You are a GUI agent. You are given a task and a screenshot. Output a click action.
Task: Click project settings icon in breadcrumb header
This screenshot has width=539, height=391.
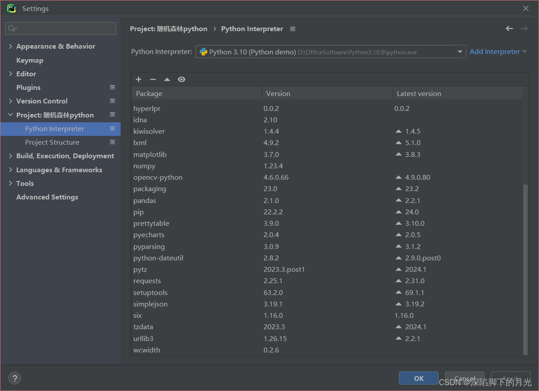pos(293,29)
